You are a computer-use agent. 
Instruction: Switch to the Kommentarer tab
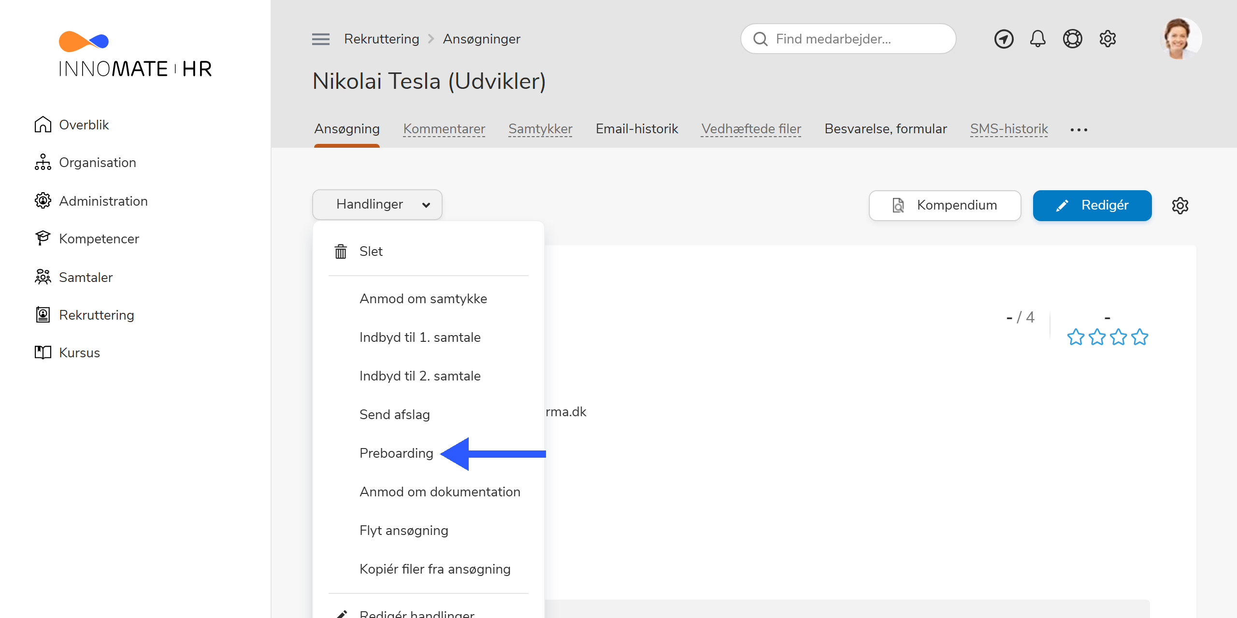[x=444, y=129]
